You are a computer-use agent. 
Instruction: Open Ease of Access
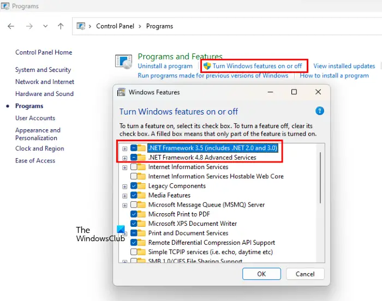click(35, 161)
